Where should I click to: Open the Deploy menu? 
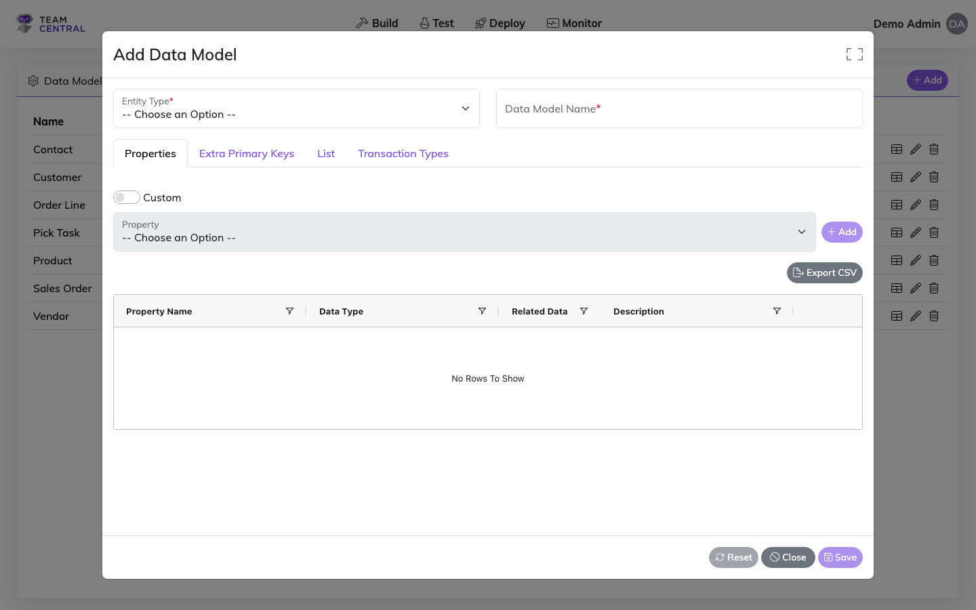(500, 23)
